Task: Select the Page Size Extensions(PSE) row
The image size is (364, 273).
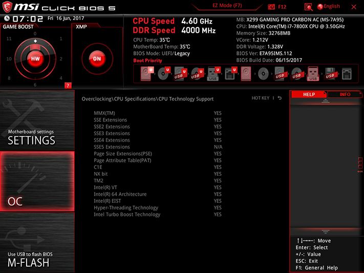Action: (x=158, y=154)
